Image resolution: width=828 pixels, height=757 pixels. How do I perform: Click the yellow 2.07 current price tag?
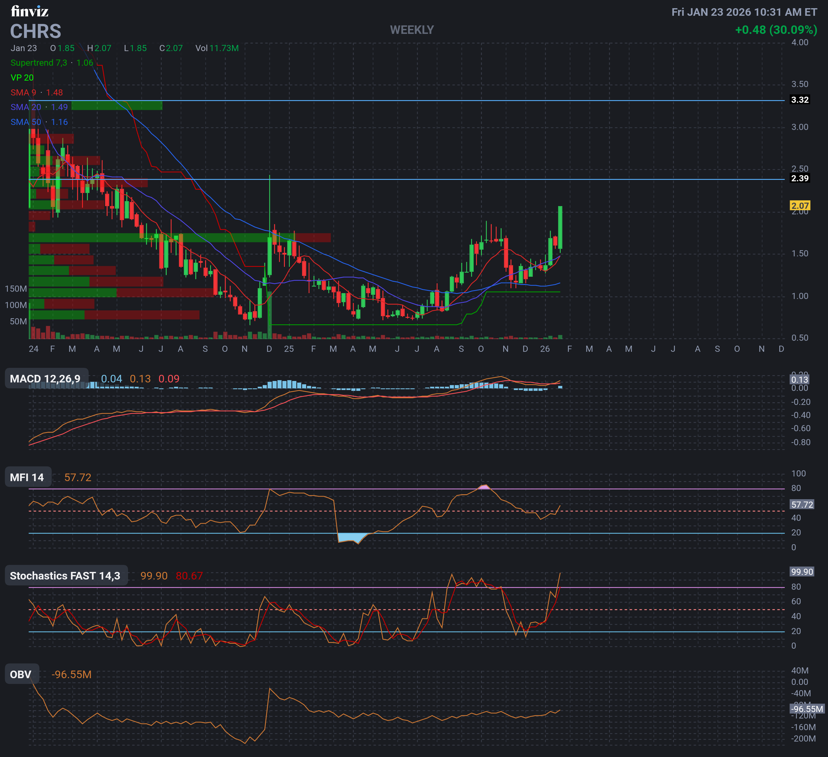click(800, 206)
